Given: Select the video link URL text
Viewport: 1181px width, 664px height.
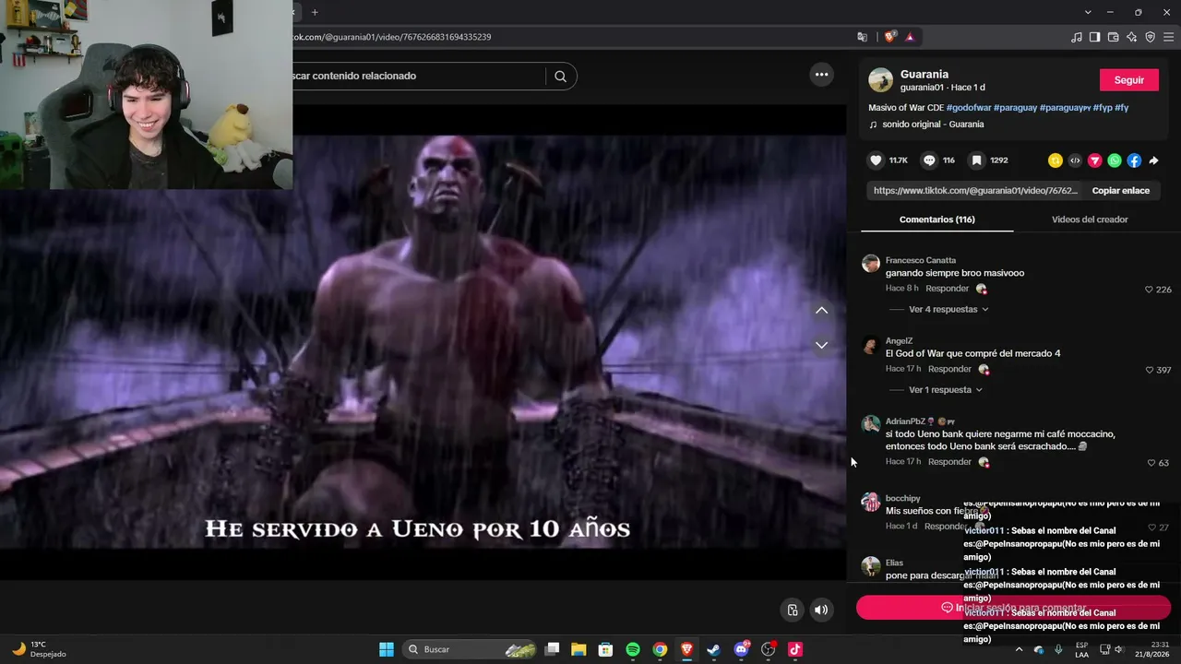Looking at the screenshot, I should 975,191.
